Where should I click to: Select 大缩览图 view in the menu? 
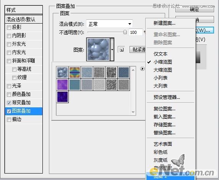click(x=163, y=70)
